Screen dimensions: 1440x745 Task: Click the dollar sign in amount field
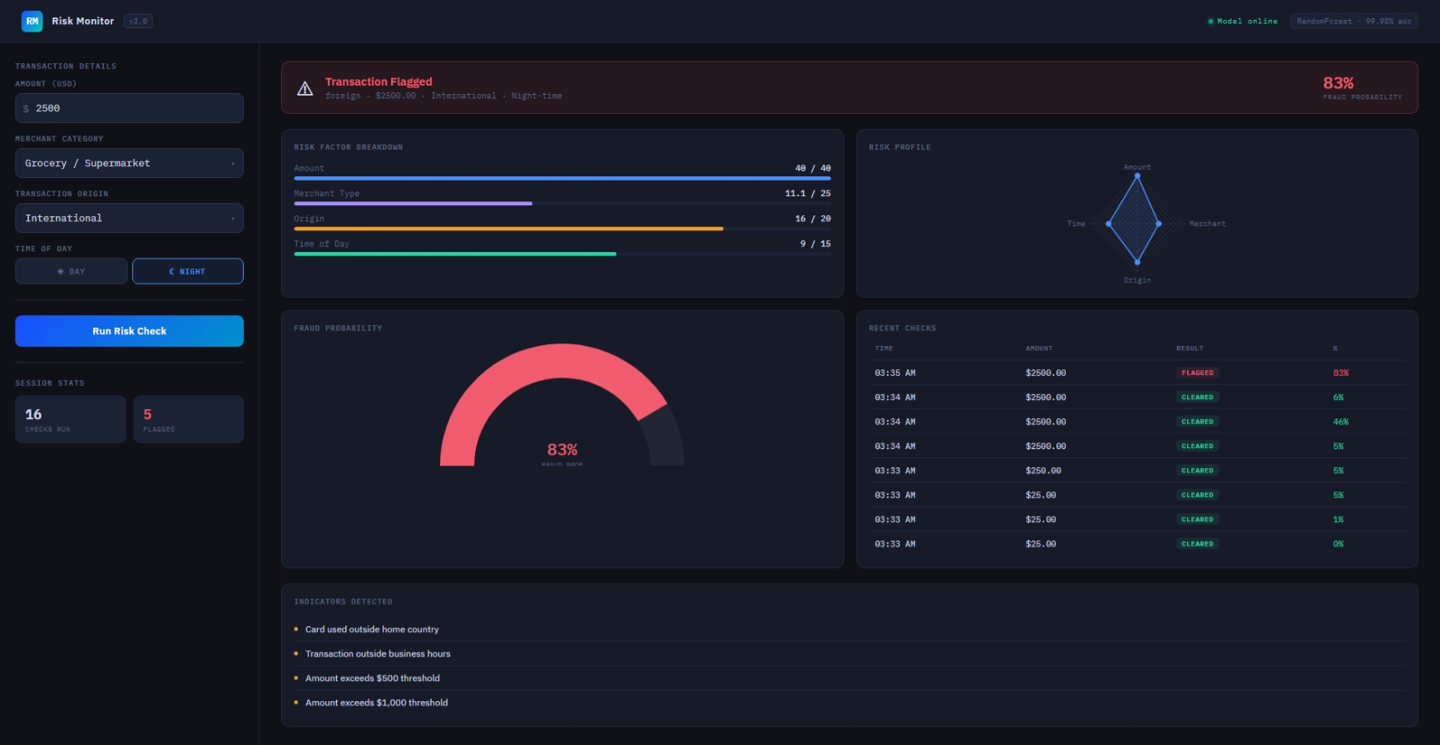(26, 109)
